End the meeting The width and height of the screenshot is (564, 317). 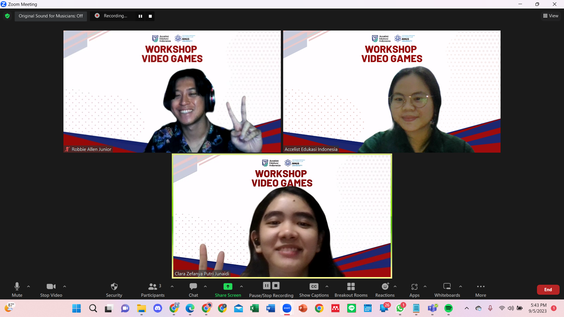click(548, 289)
